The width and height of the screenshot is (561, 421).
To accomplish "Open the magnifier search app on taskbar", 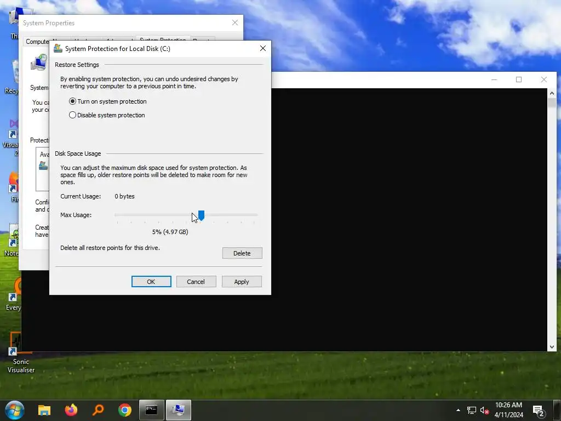I will [x=98, y=410].
